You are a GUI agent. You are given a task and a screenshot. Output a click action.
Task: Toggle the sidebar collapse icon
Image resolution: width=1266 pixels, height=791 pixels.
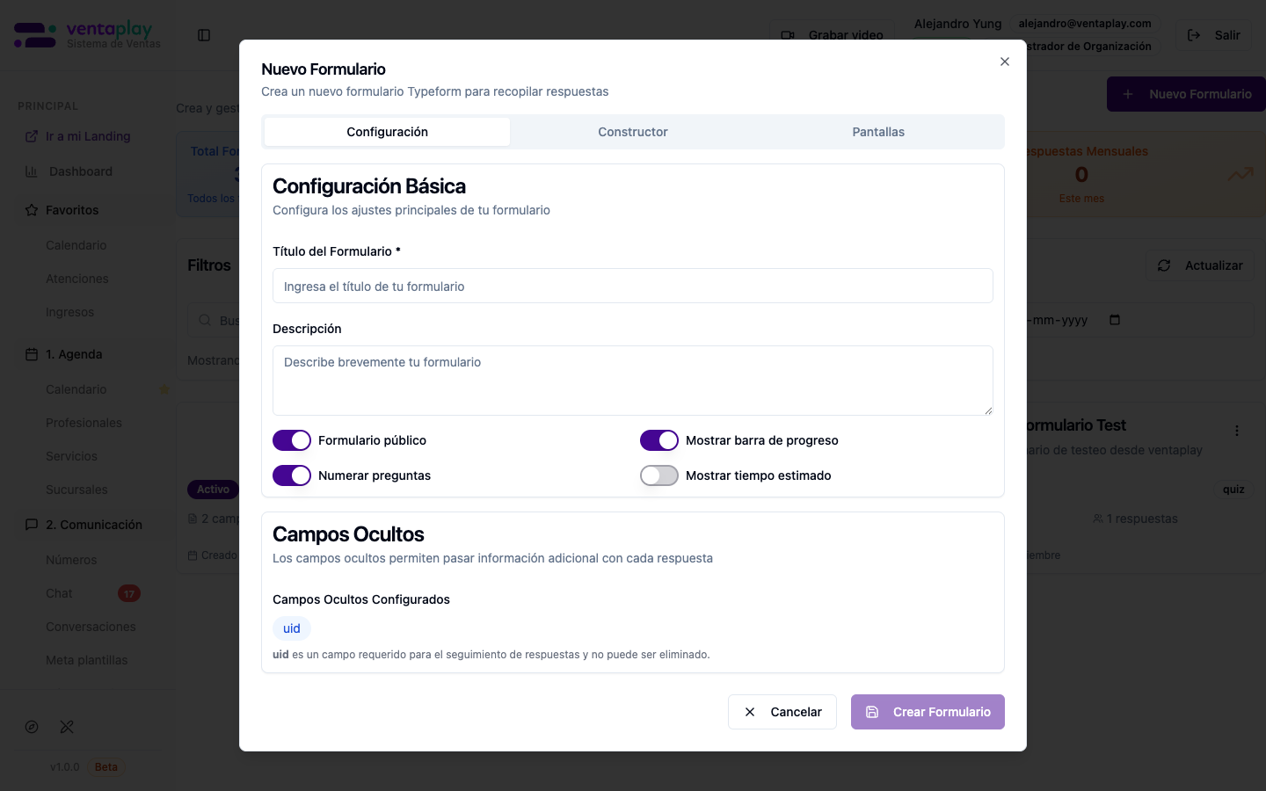[x=204, y=35]
